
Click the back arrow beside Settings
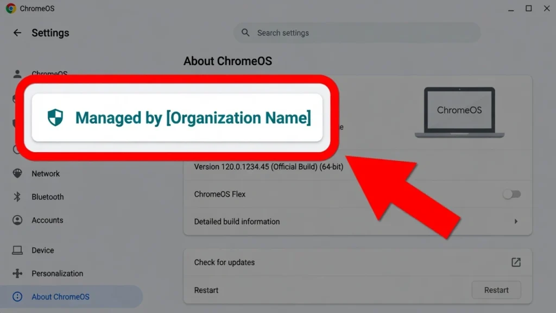click(17, 33)
